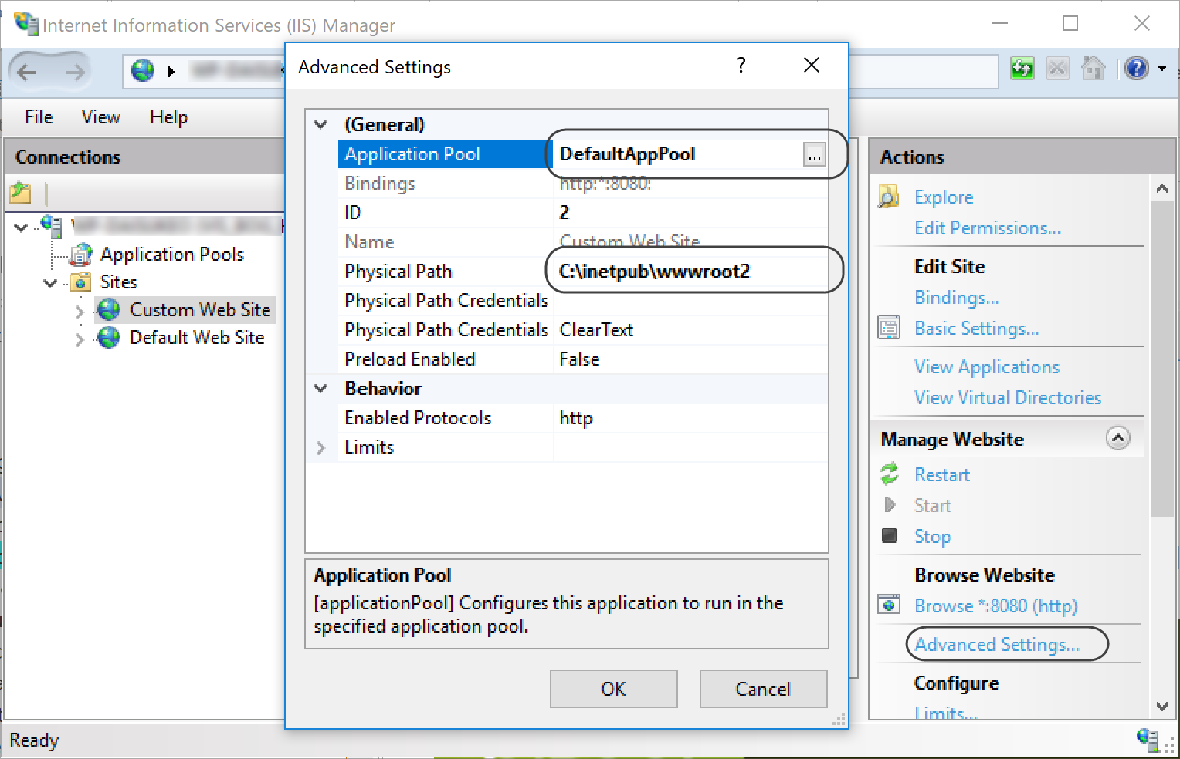
Task: Click the Physical Path value field
Action: pyautogui.click(x=690, y=272)
